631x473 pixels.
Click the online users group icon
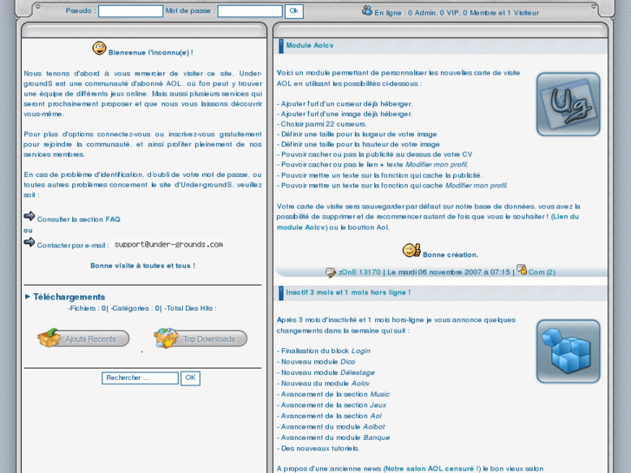[x=366, y=10]
